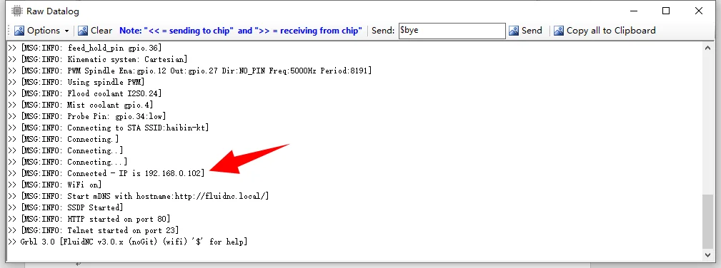Click Copy all to Clipboard label
The image size is (721, 268).
coord(611,31)
